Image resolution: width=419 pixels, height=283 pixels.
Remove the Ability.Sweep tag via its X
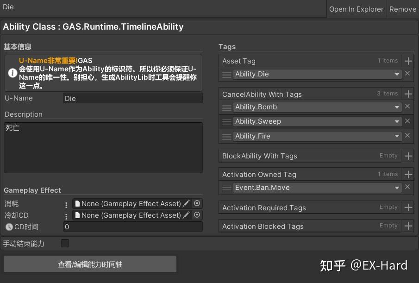(x=407, y=121)
